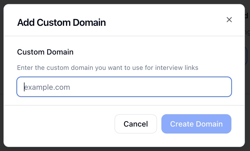The image size is (250, 151).
Task: Focus the example.com domain input field
Action: (124, 87)
